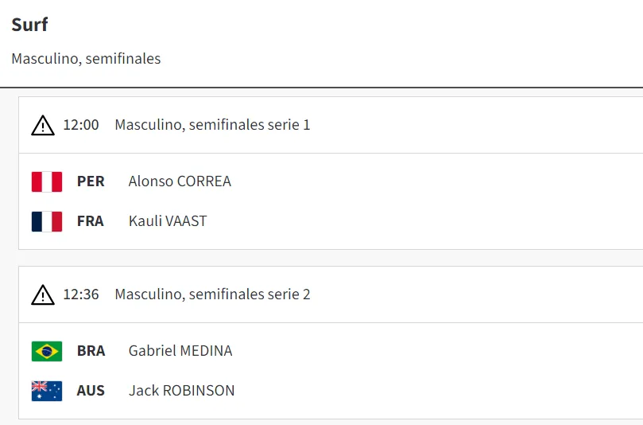This screenshot has width=643, height=425.
Task: Click the Surf heading
Action: [x=29, y=25]
